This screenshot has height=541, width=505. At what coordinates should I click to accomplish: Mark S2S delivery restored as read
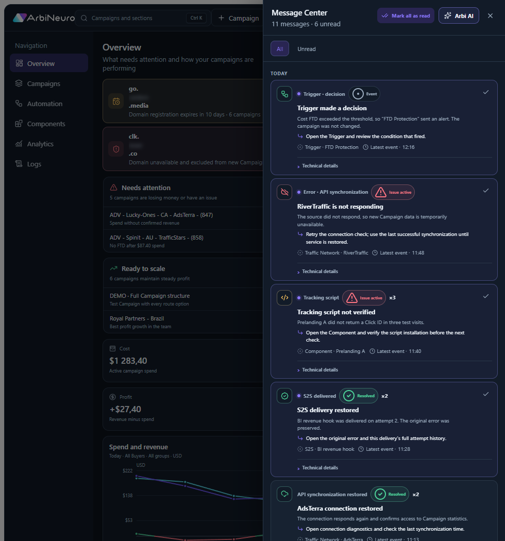point(485,394)
